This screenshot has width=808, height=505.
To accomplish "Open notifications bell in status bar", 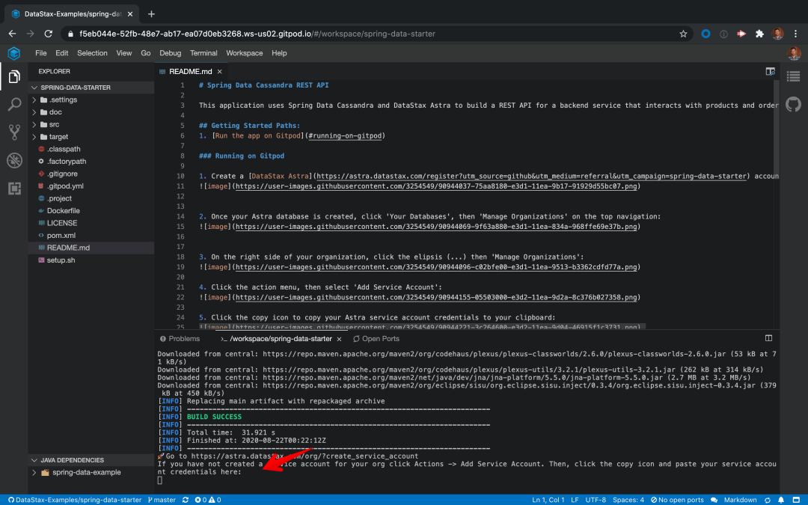I will pos(781,500).
